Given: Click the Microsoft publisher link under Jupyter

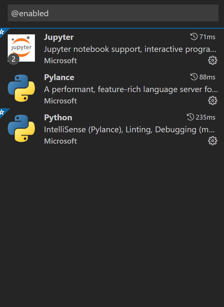Looking at the screenshot, I should coord(60,61).
